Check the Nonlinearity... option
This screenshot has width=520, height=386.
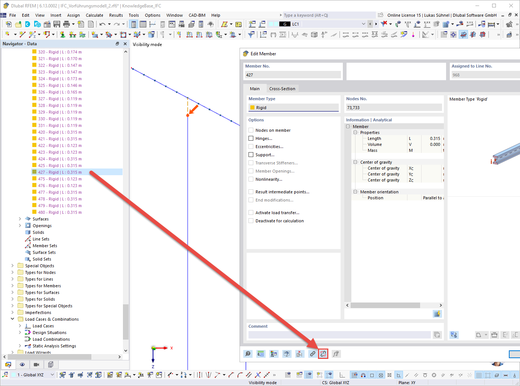pos(251,179)
